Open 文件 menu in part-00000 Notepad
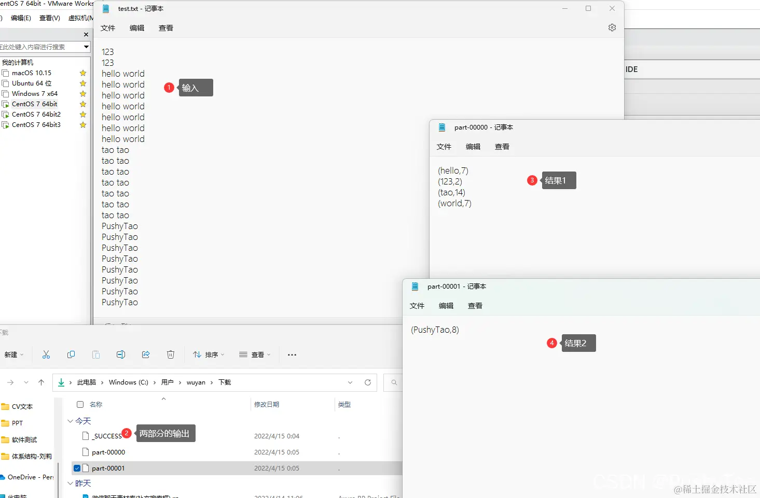Image resolution: width=760 pixels, height=498 pixels. click(x=444, y=147)
